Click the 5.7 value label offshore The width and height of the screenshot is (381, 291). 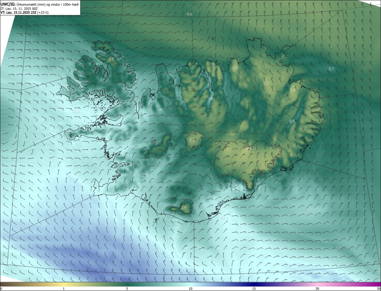click(x=331, y=69)
